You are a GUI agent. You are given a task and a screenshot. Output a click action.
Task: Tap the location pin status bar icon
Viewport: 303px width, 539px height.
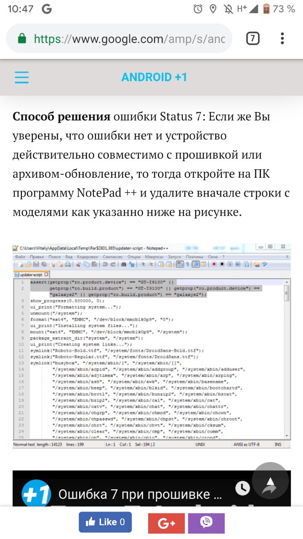[x=213, y=9]
